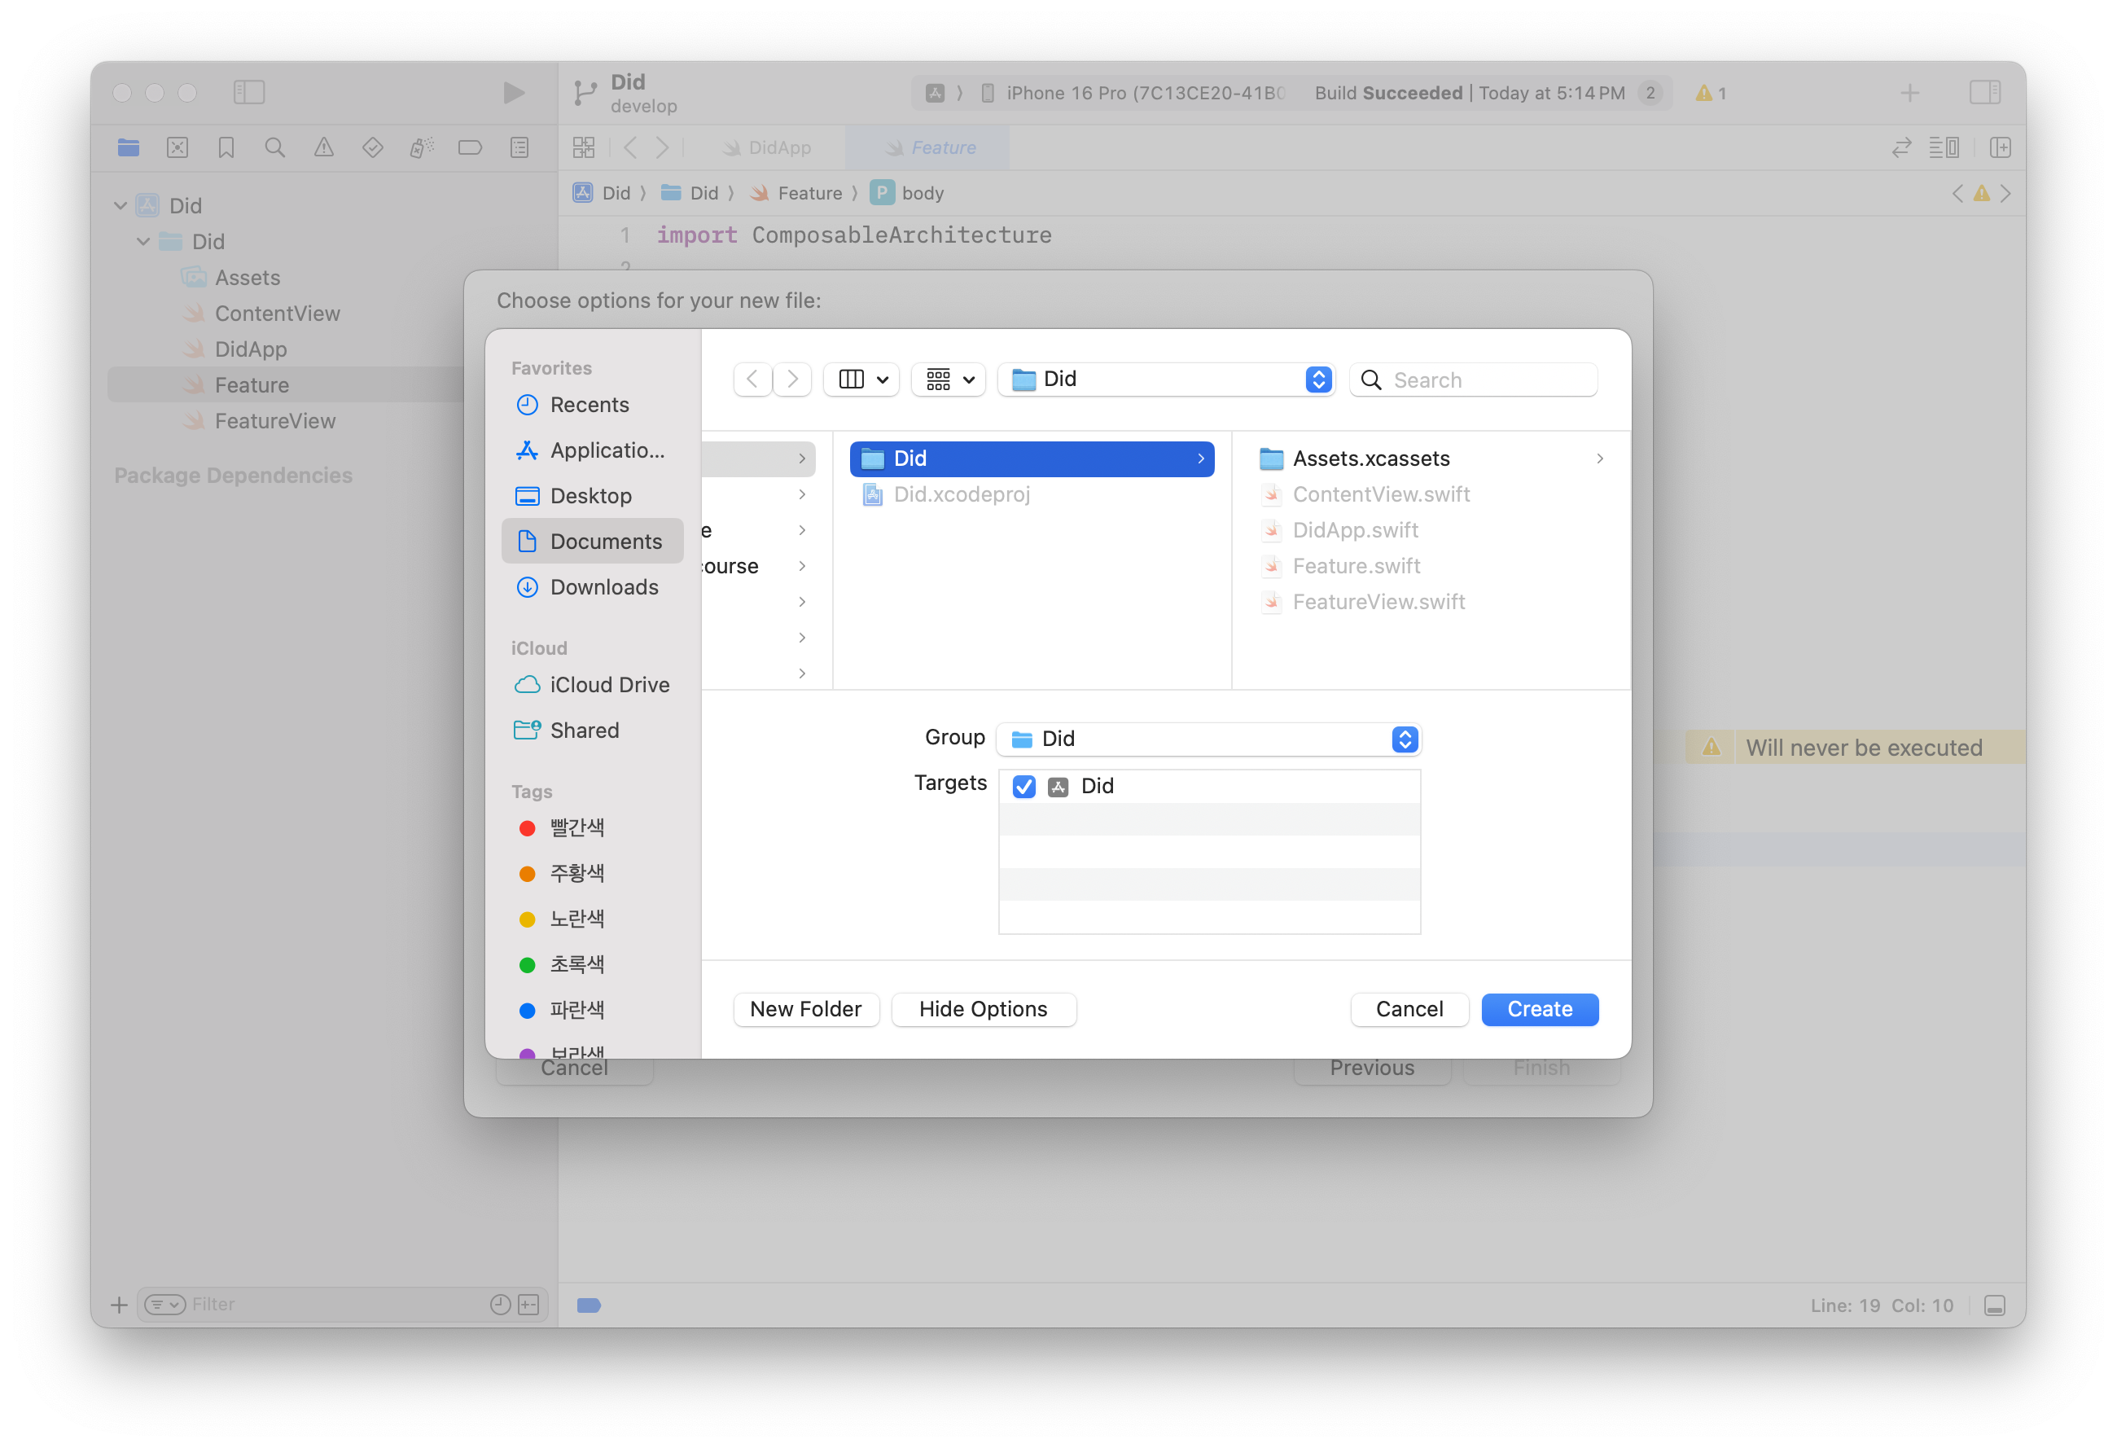
Task: Select iCloud Drive in sidebar
Action: [x=592, y=685]
